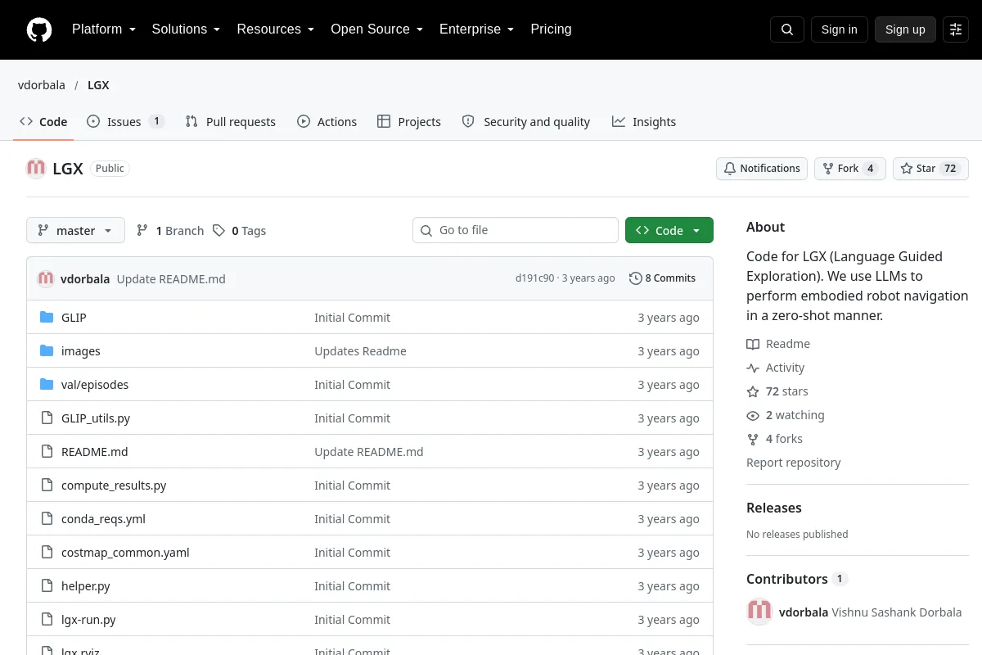Click the Sign up button

click(905, 29)
